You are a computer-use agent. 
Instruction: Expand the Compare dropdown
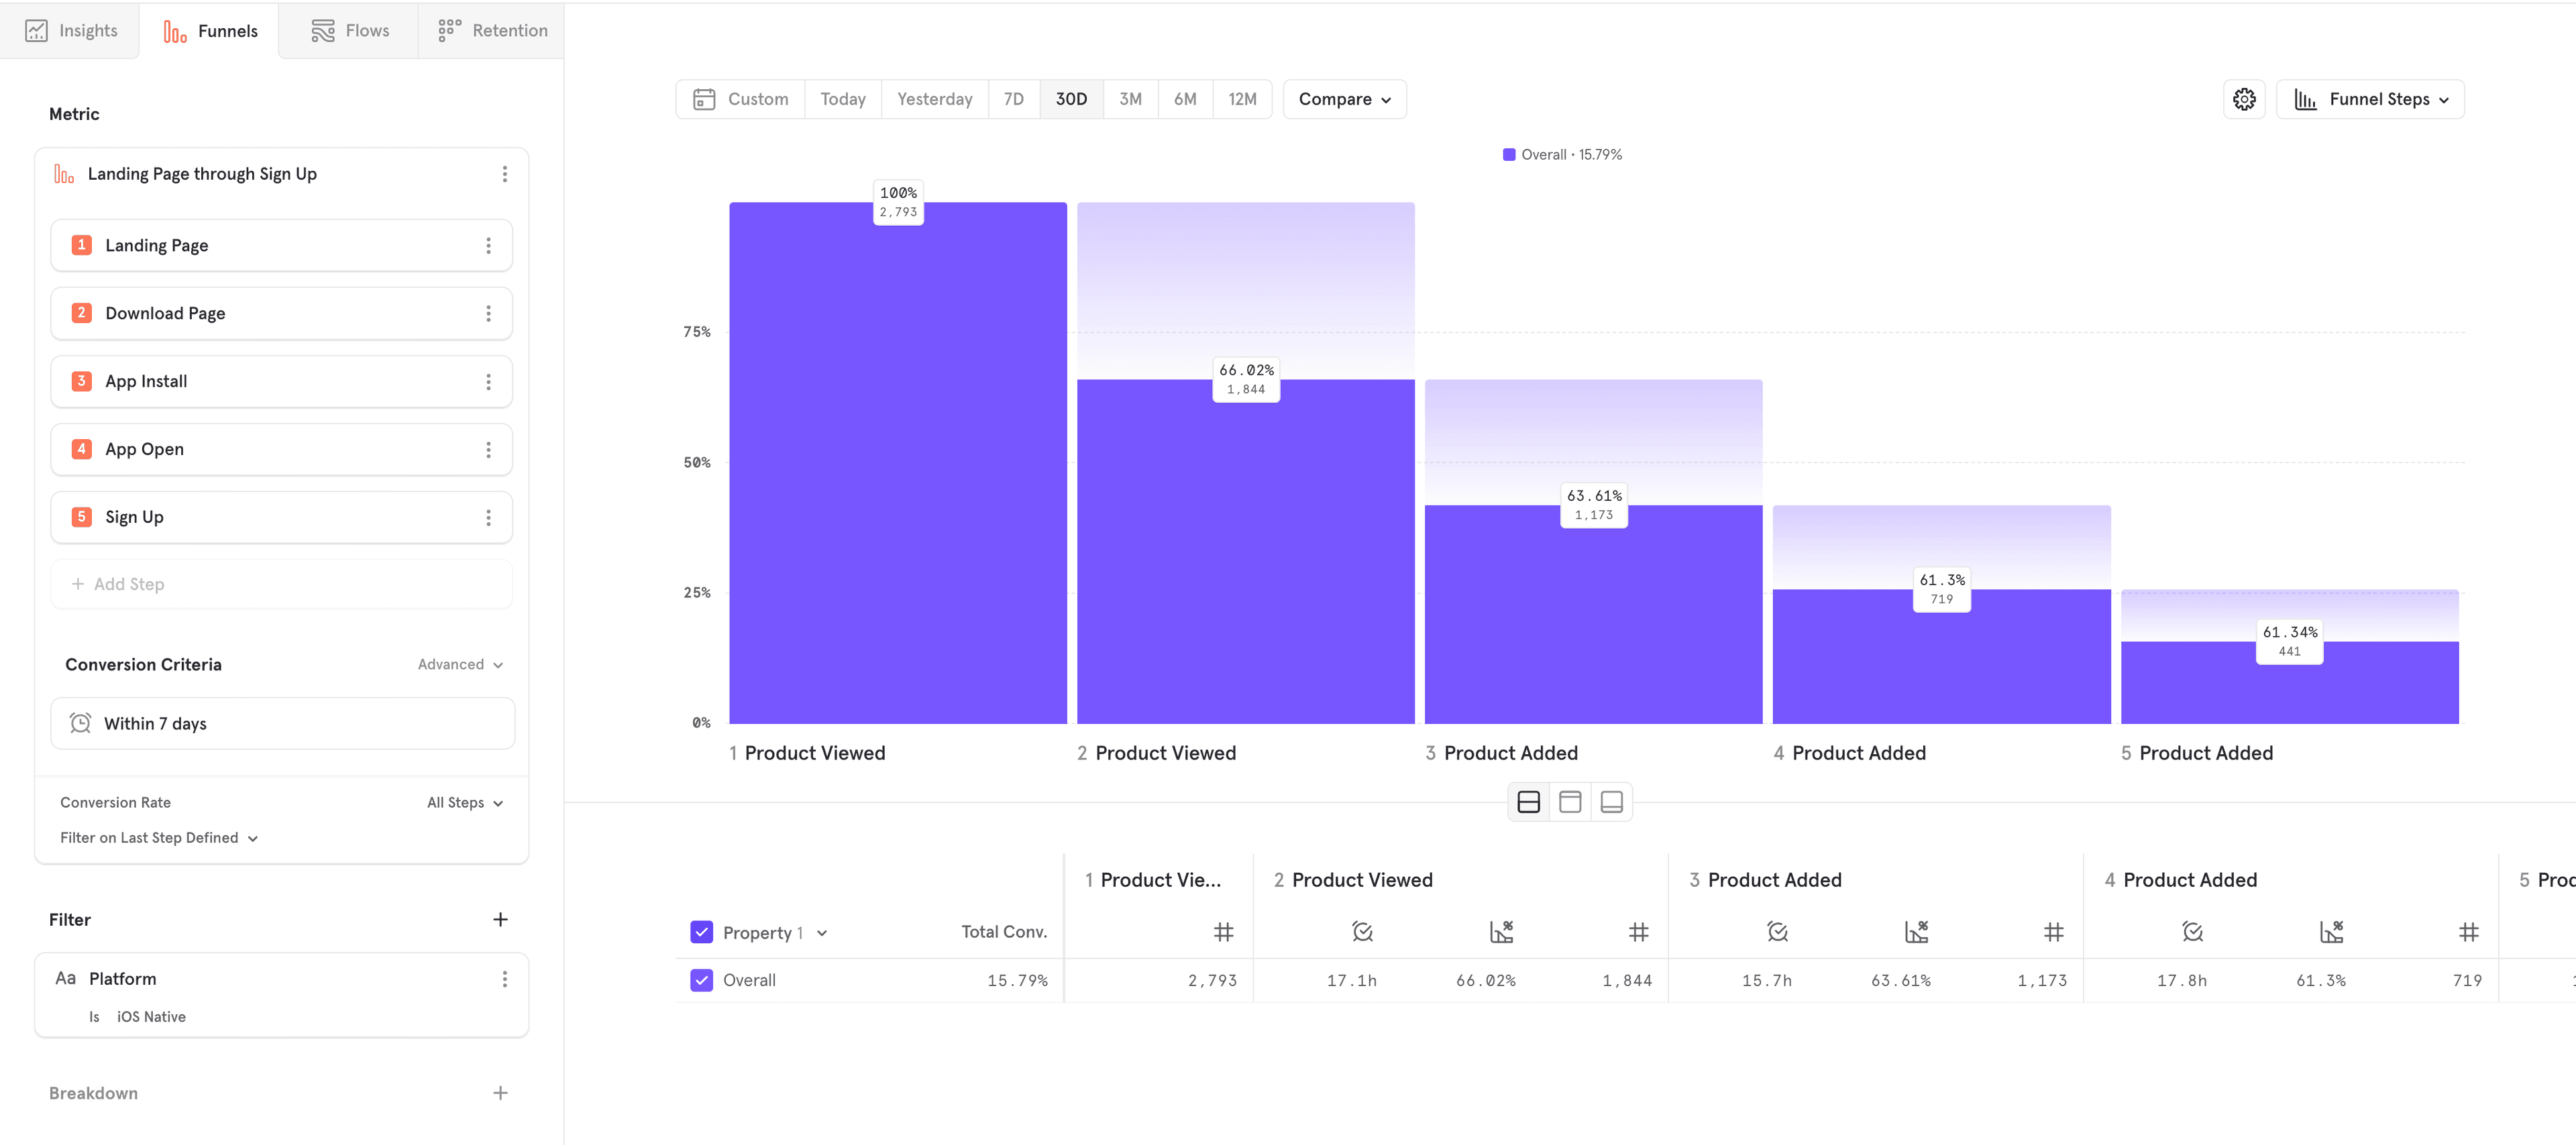[x=1344, y=99]
